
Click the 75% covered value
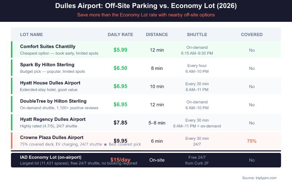point(252,141)
